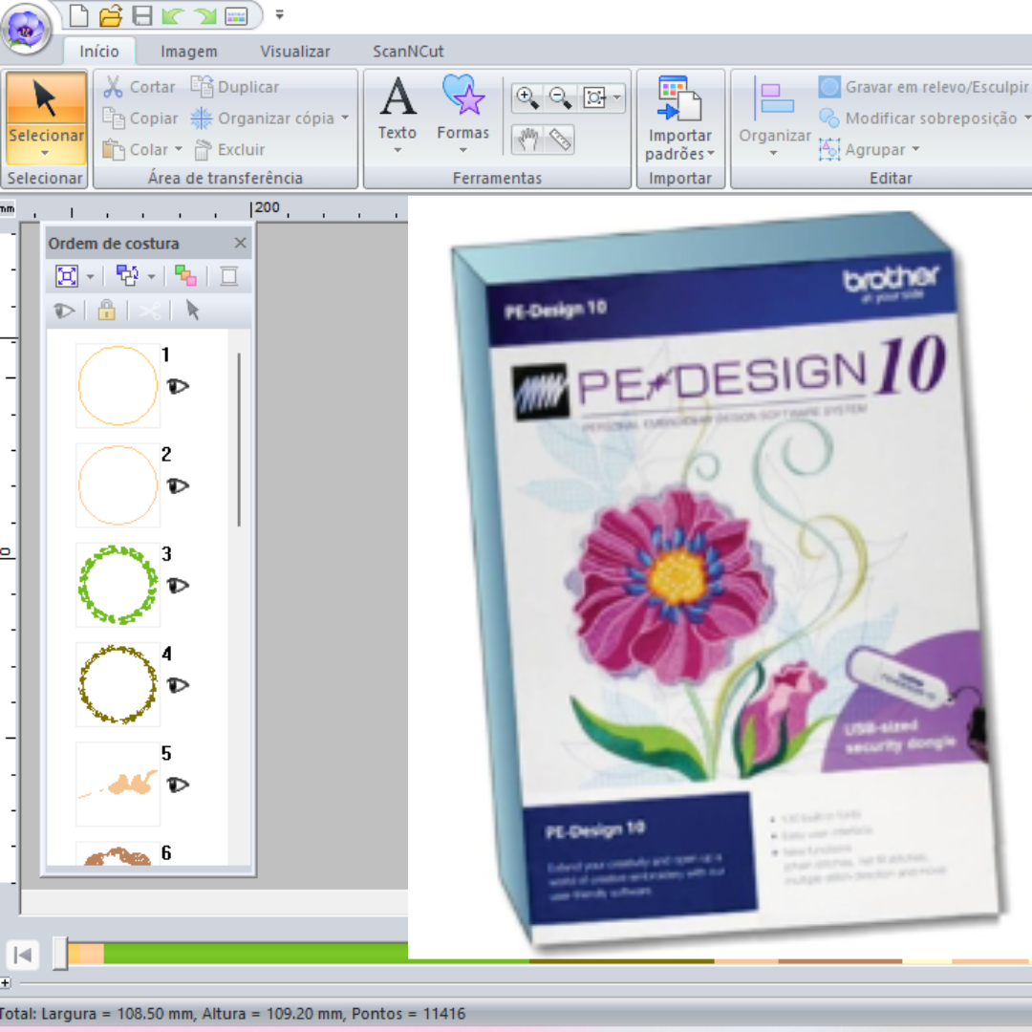Switch to the Imagem ribbon tab

pyautogui.click(x=188, y=51)
